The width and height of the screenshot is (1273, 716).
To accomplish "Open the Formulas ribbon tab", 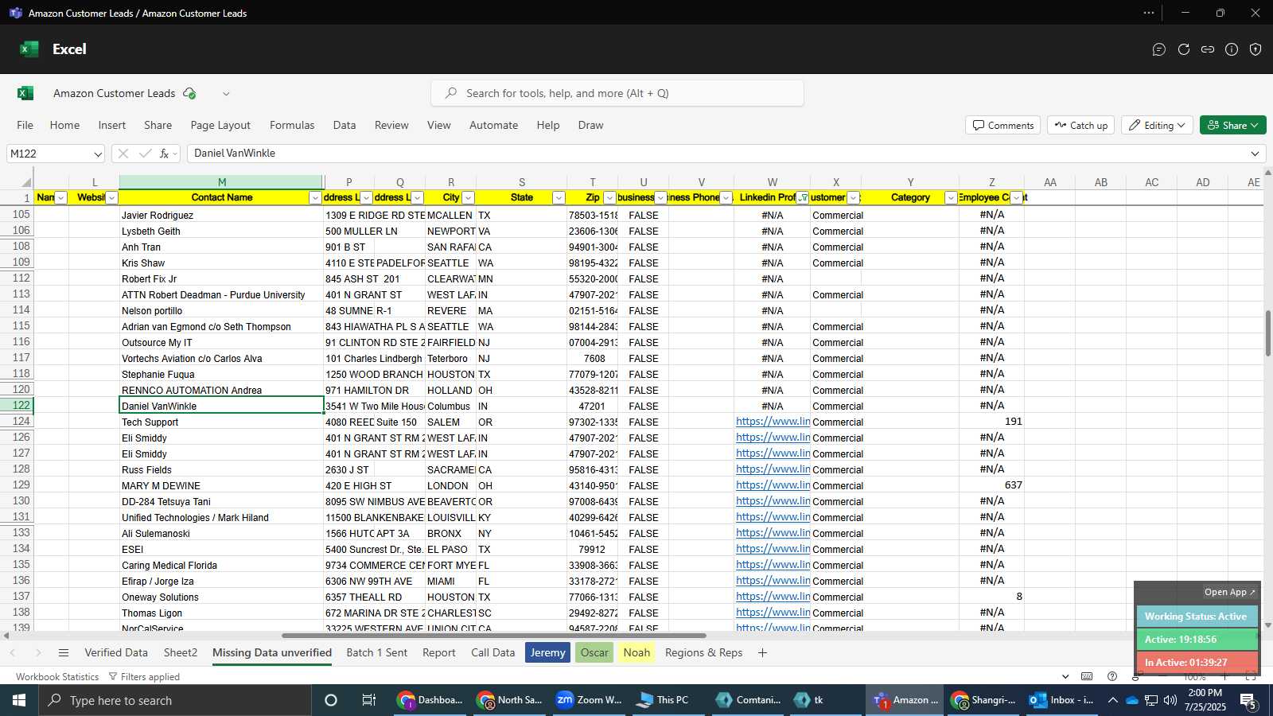I will [292, 125].
